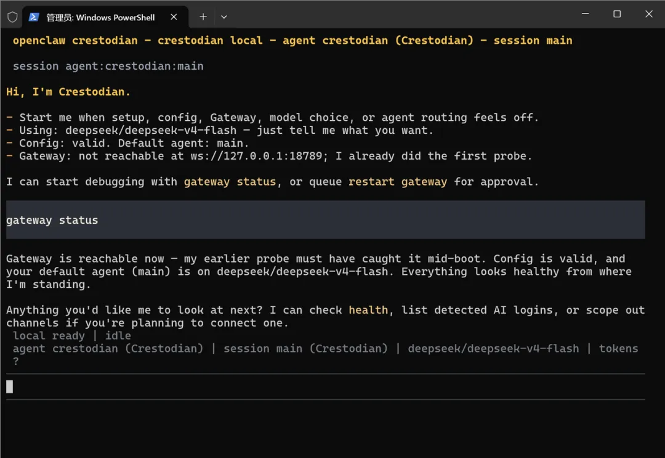Click highlighted 'gateway status' suggestion text
Viewport: 665px width, 458px height.
[230, 182]
